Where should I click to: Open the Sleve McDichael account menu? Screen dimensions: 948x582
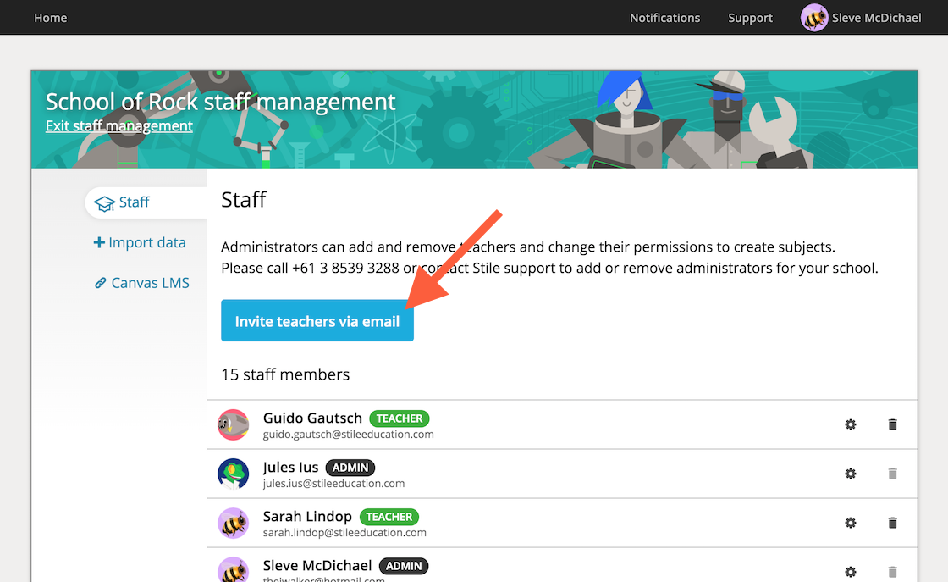(x=861, y=18)
